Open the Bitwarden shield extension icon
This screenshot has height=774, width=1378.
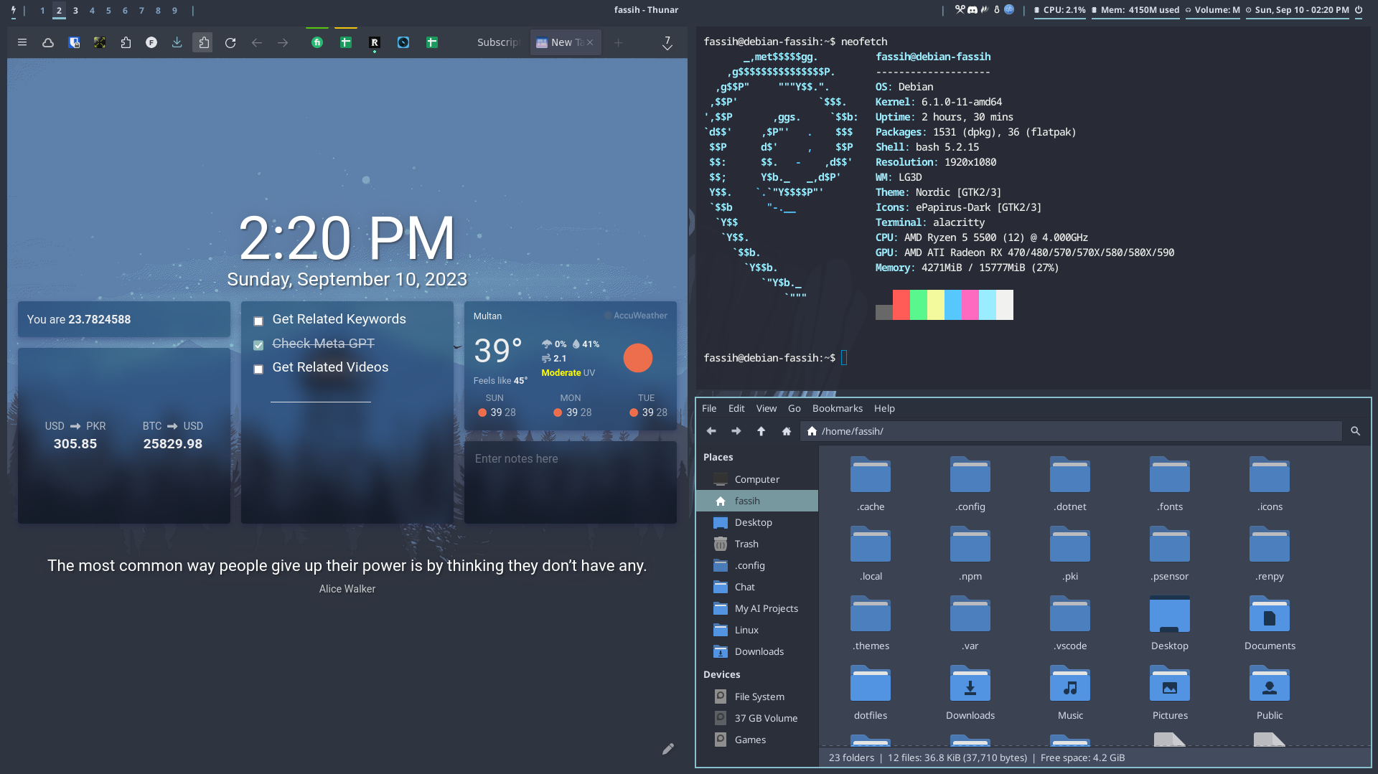tap(74, 43)
